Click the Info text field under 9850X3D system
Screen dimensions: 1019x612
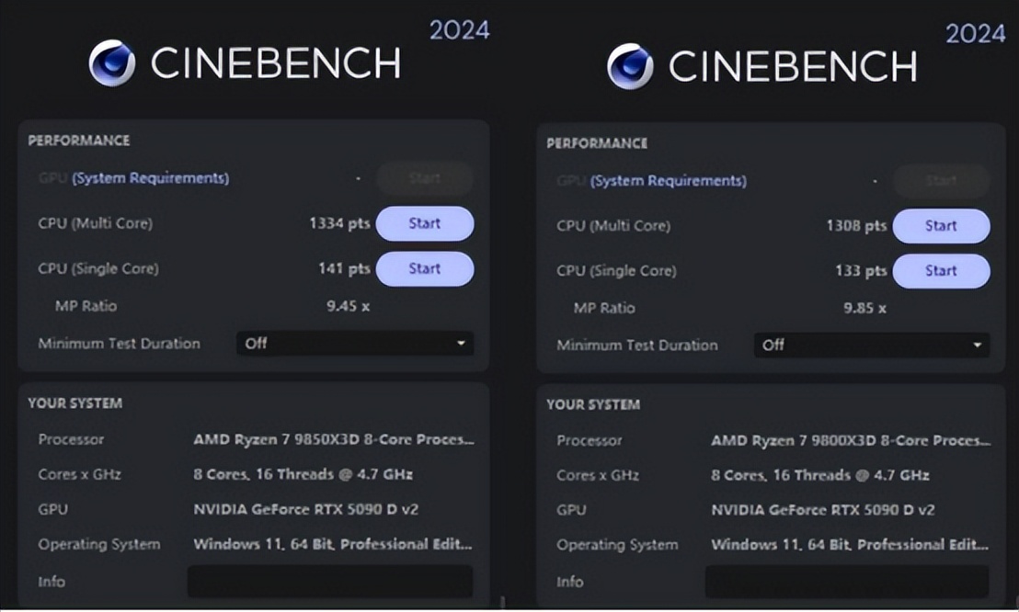[x=329, y=582]
